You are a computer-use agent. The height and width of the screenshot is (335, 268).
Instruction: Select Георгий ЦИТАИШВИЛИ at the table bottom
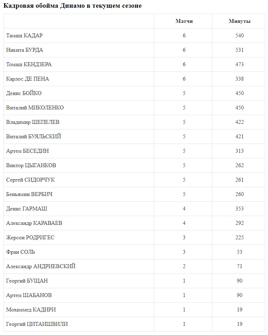coord(37,324)
